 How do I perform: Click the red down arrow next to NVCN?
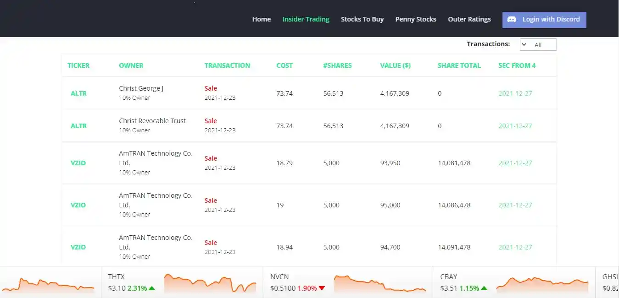pos(322,288)
